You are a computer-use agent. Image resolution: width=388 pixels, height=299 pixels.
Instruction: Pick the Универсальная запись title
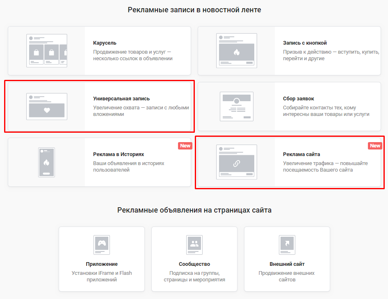[121, 99]
